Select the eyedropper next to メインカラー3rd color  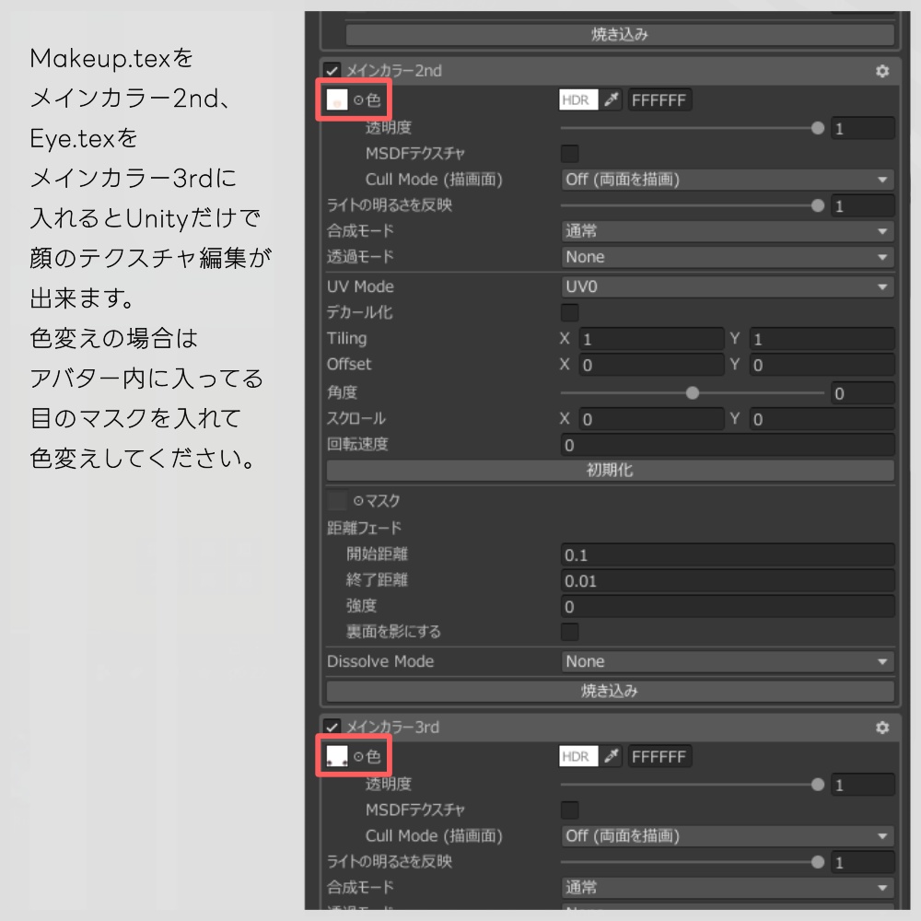[614, 755]
